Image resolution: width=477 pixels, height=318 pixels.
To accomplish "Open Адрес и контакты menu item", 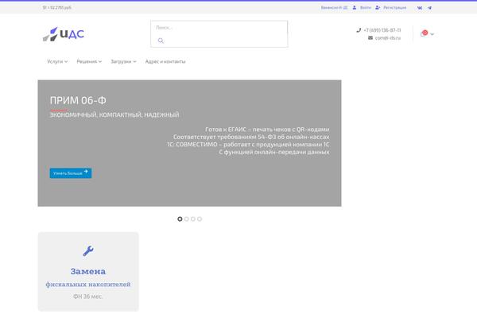I will [x=165, y=61].
